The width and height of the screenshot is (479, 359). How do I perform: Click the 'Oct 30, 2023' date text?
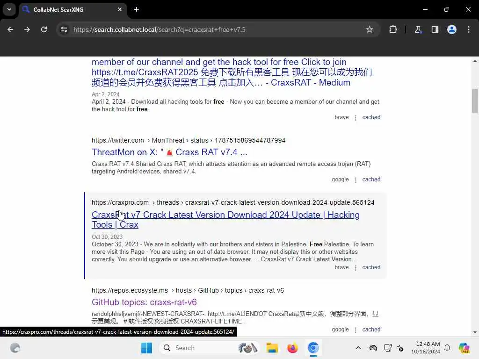coord(107,237)
